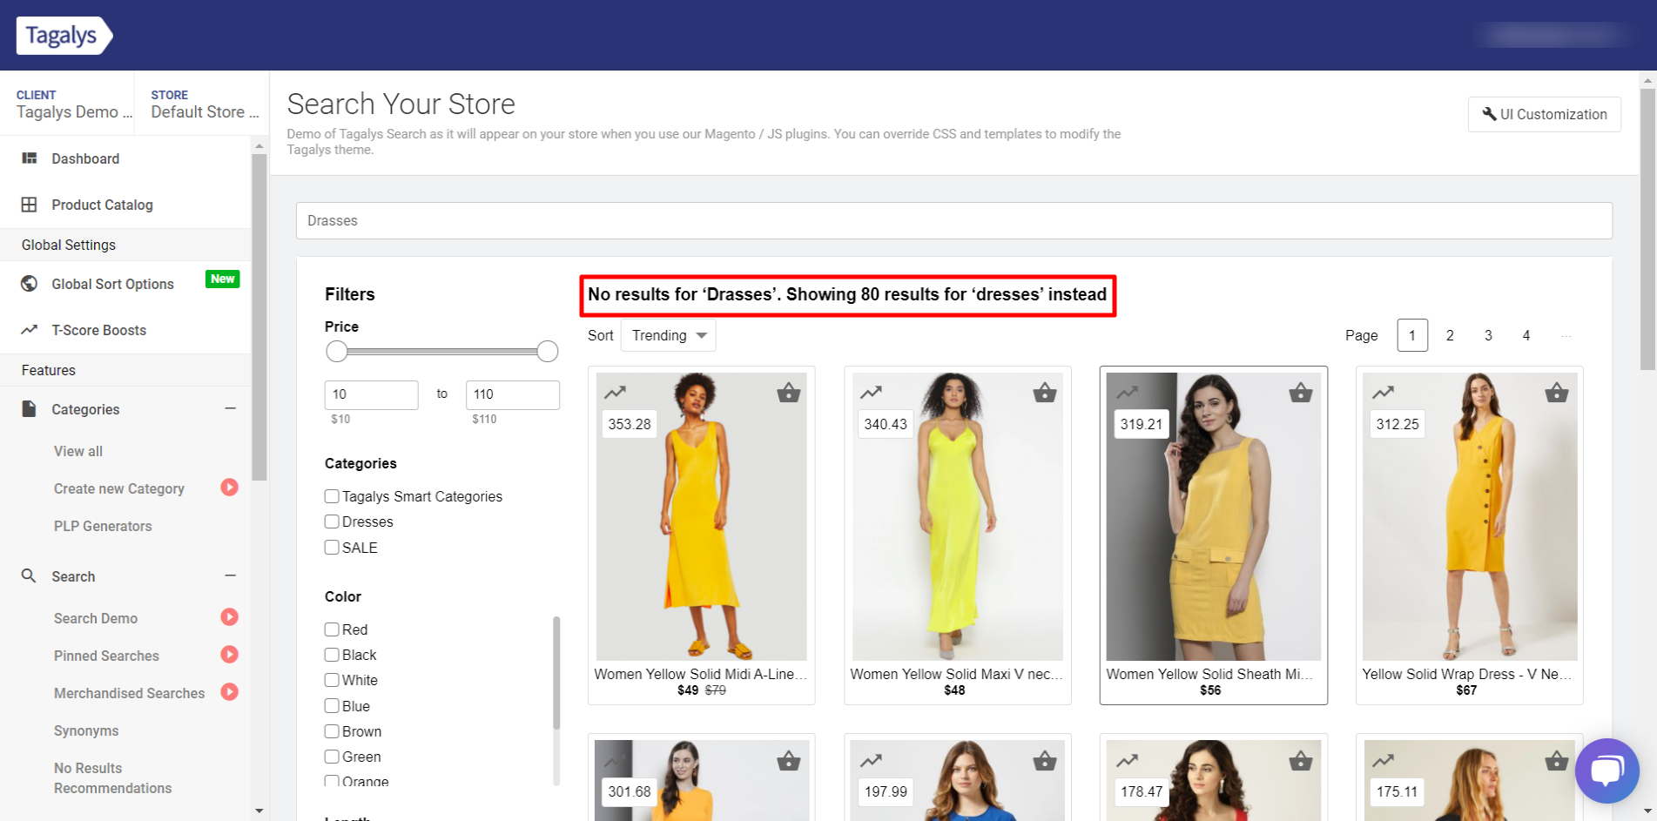Go to results page 4
The width and height of the screenshot is (1657, 821).
coord(1526,335)
